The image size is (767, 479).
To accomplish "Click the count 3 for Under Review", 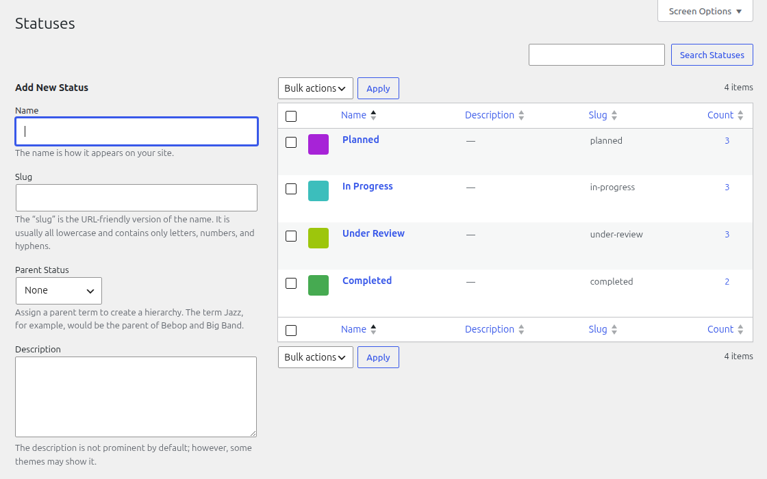I will point(727,235).
